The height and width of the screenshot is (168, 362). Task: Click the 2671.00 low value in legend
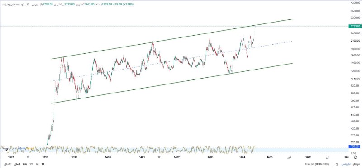pyautogui.click(x=90, y=4)
